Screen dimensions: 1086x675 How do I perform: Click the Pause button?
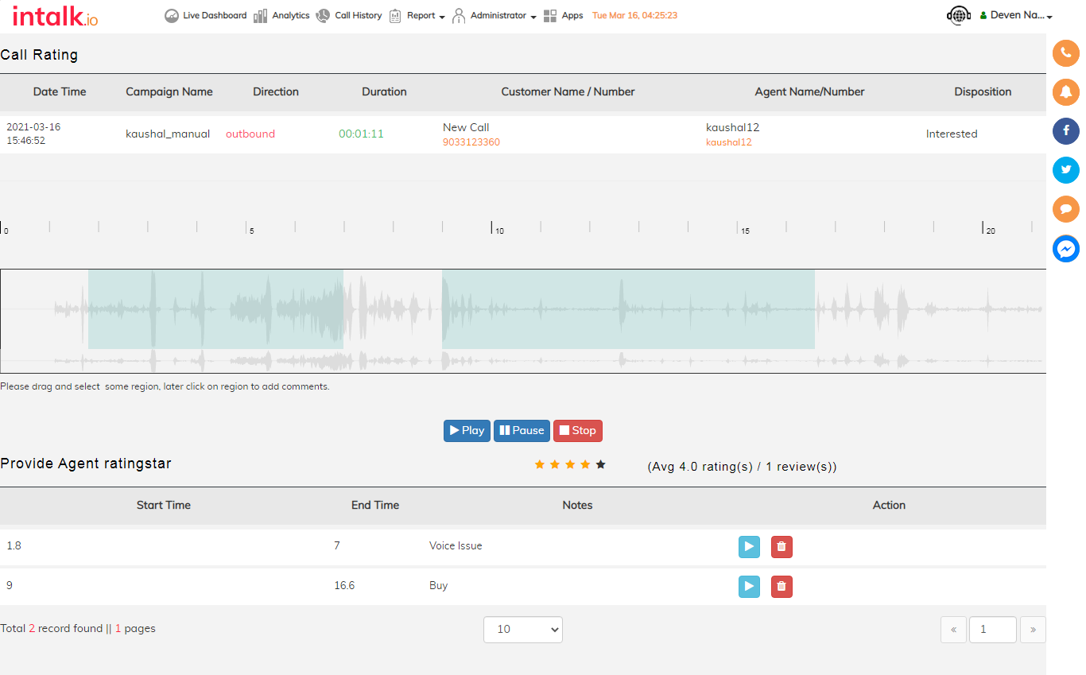pos(522,431)
